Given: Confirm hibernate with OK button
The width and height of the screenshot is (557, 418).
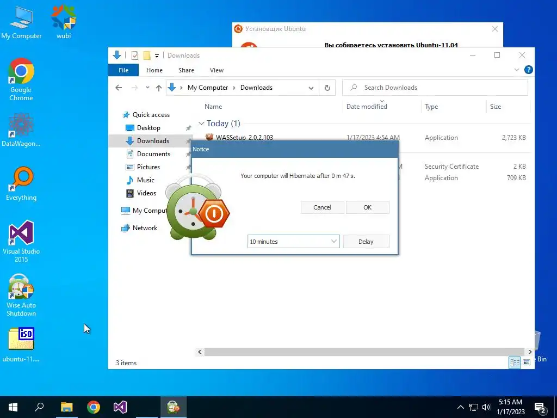Looking at the screenshot, I should (367, 207).
